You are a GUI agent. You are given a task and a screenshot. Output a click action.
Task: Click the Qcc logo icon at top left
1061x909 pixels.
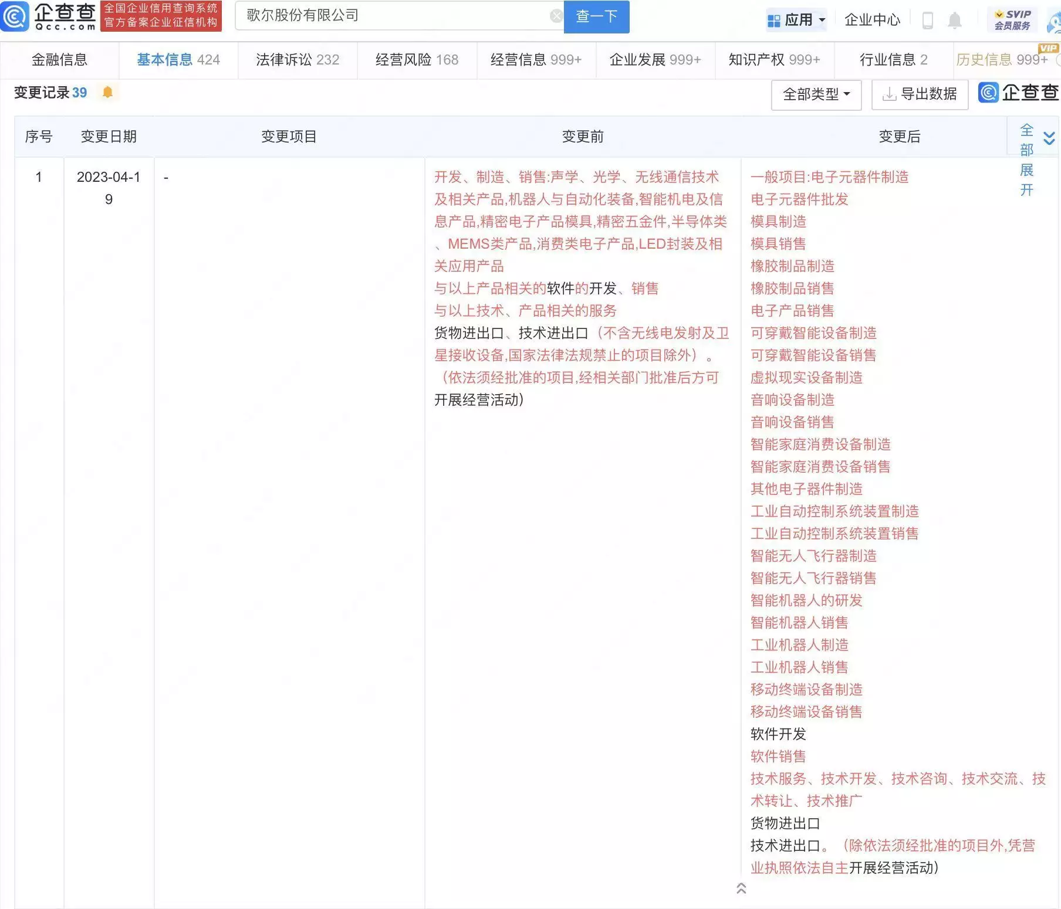14,16
